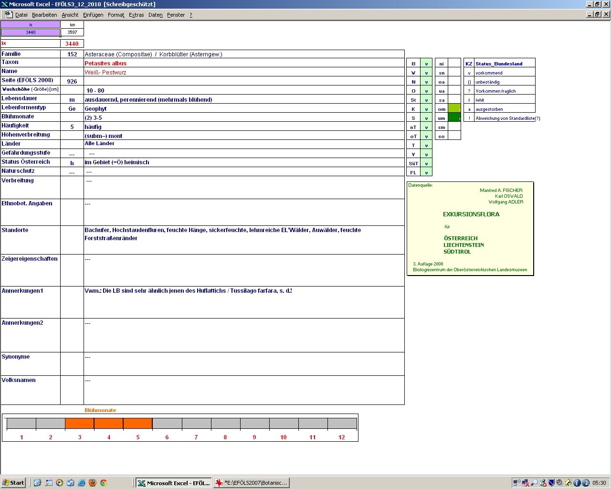The width and height of the screenshot is (611, 489).
Task: Click the wireless network tray icon
Action: (517, 483)
